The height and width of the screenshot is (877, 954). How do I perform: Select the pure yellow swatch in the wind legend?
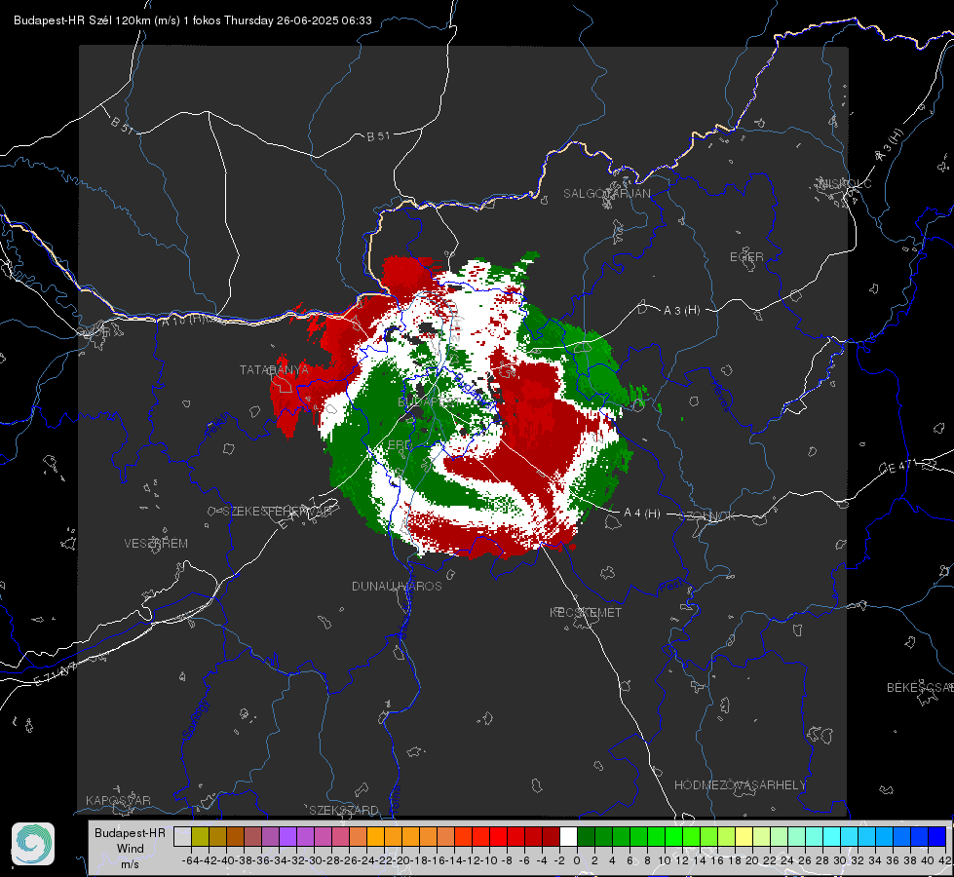[744, 836]
